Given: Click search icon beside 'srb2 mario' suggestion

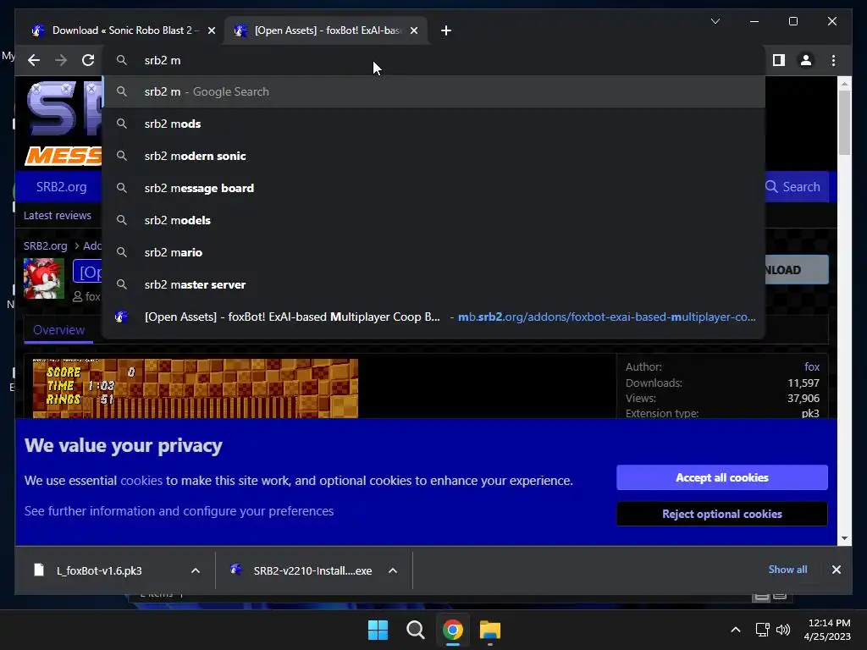Looking at the screenshot, I should point(122,252).
